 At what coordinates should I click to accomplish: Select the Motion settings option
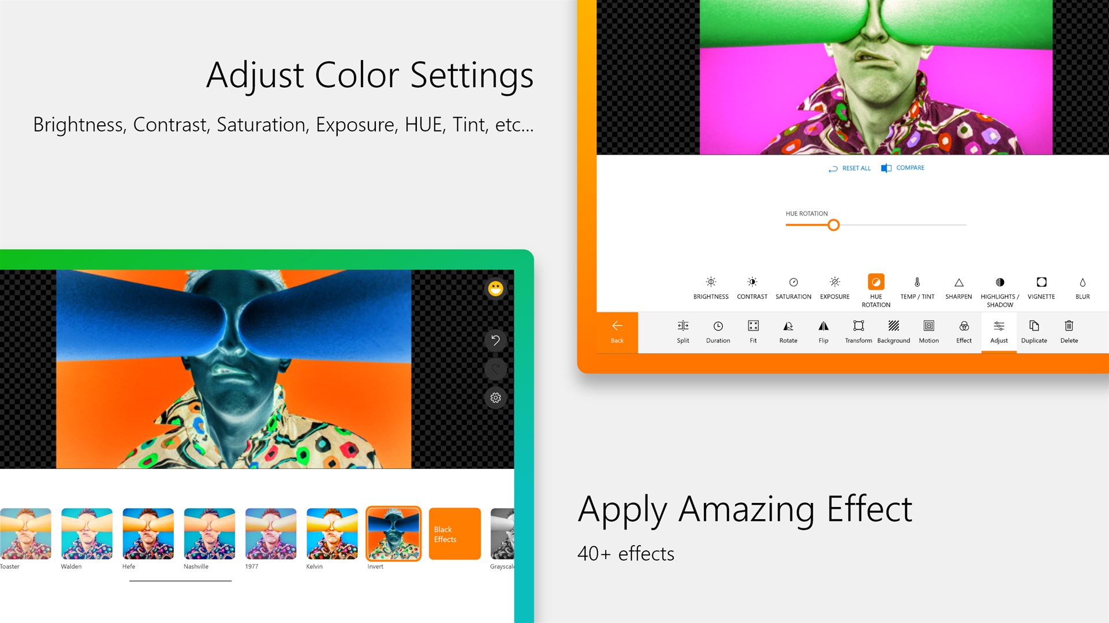point(928,331)
